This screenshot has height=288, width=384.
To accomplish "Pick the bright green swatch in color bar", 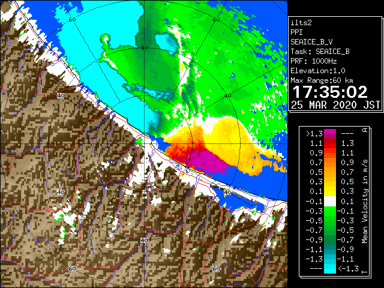I will click(330, 211).
